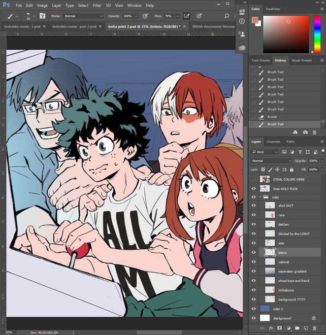Filter layers by shape layers icon
This screenshot has width=326, height=335.
coord(308,152)
